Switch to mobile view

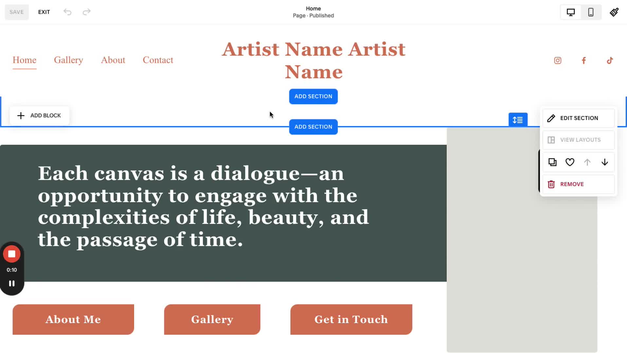tap(591, 12)
